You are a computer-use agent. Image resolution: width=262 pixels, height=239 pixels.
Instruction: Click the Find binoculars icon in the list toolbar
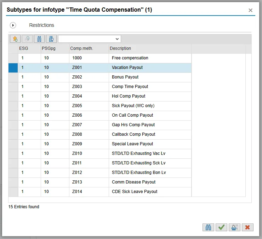point(39,39)
